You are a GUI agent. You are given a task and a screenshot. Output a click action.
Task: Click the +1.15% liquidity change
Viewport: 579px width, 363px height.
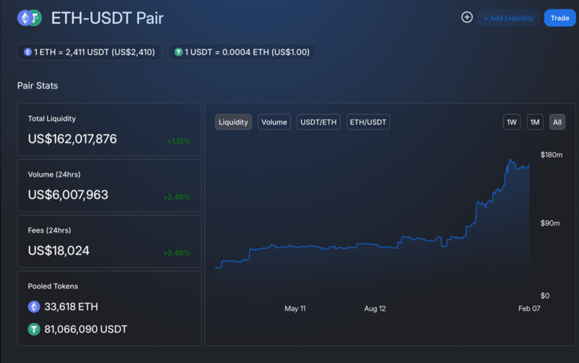point(178,141)
